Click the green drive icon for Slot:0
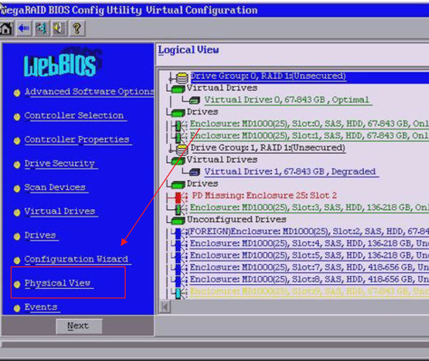429x361 pixels. click(178, 125)
